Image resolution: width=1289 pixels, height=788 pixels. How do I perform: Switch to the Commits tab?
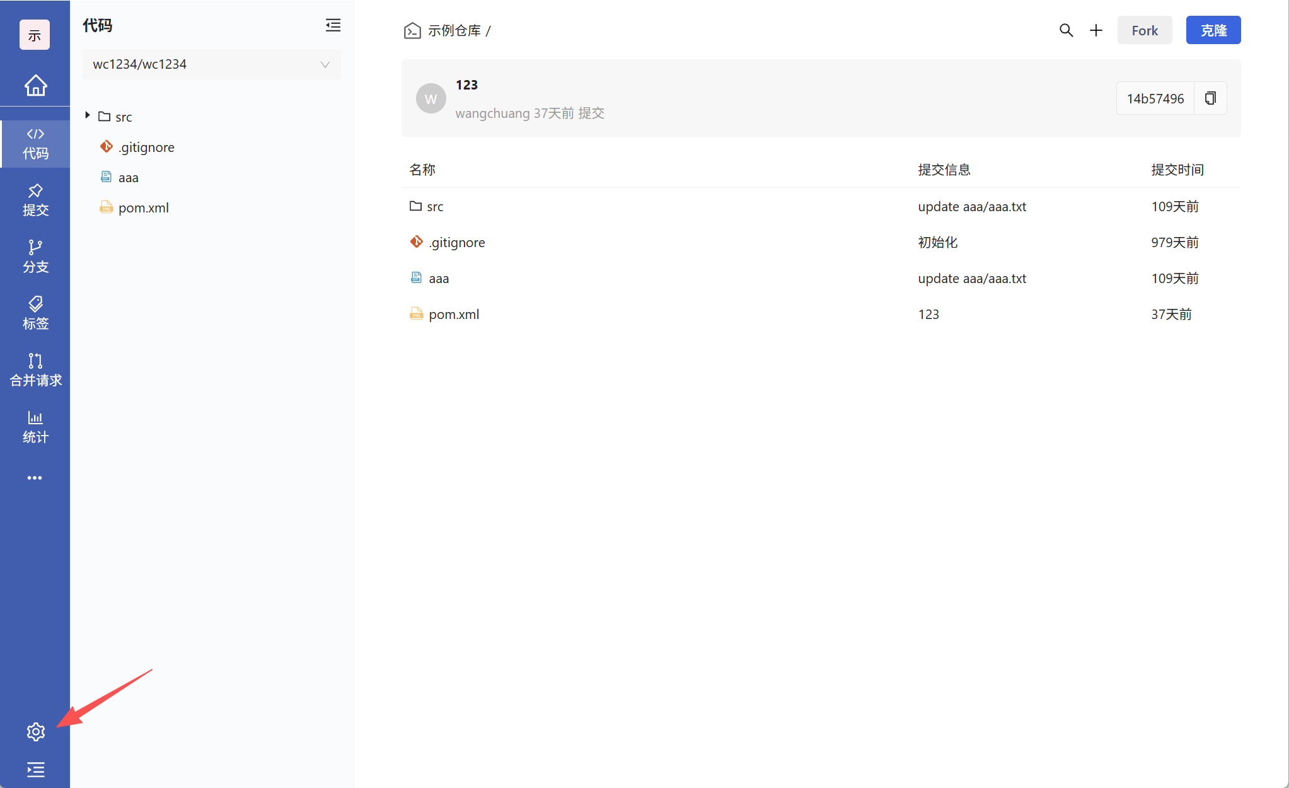35,200
